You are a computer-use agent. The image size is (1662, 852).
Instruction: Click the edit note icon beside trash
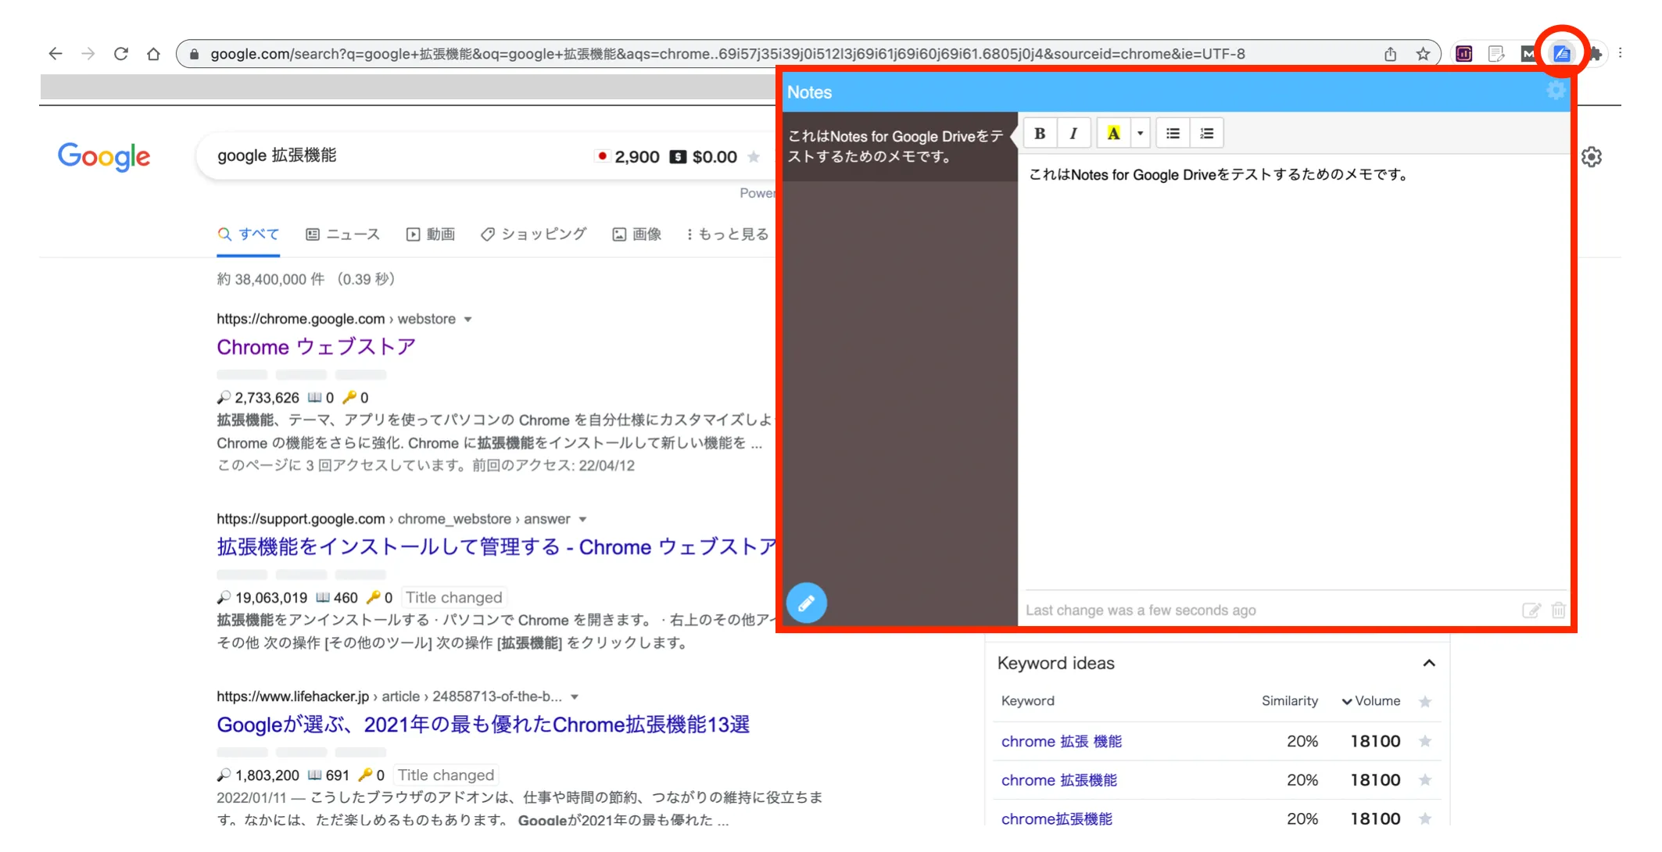click(1531, 610)
